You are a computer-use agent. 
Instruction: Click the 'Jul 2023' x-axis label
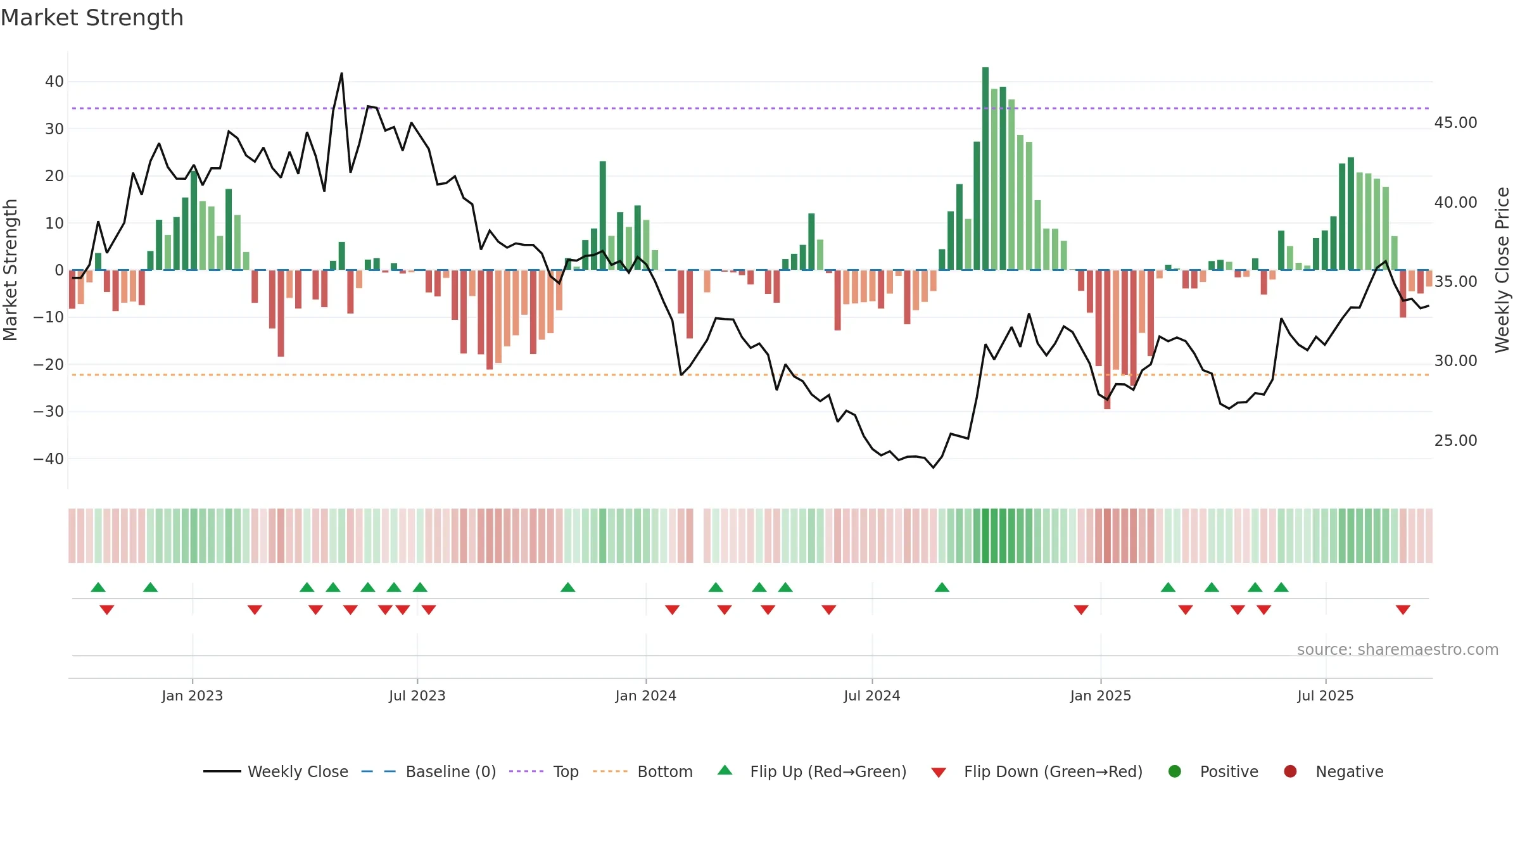point(417,696)
